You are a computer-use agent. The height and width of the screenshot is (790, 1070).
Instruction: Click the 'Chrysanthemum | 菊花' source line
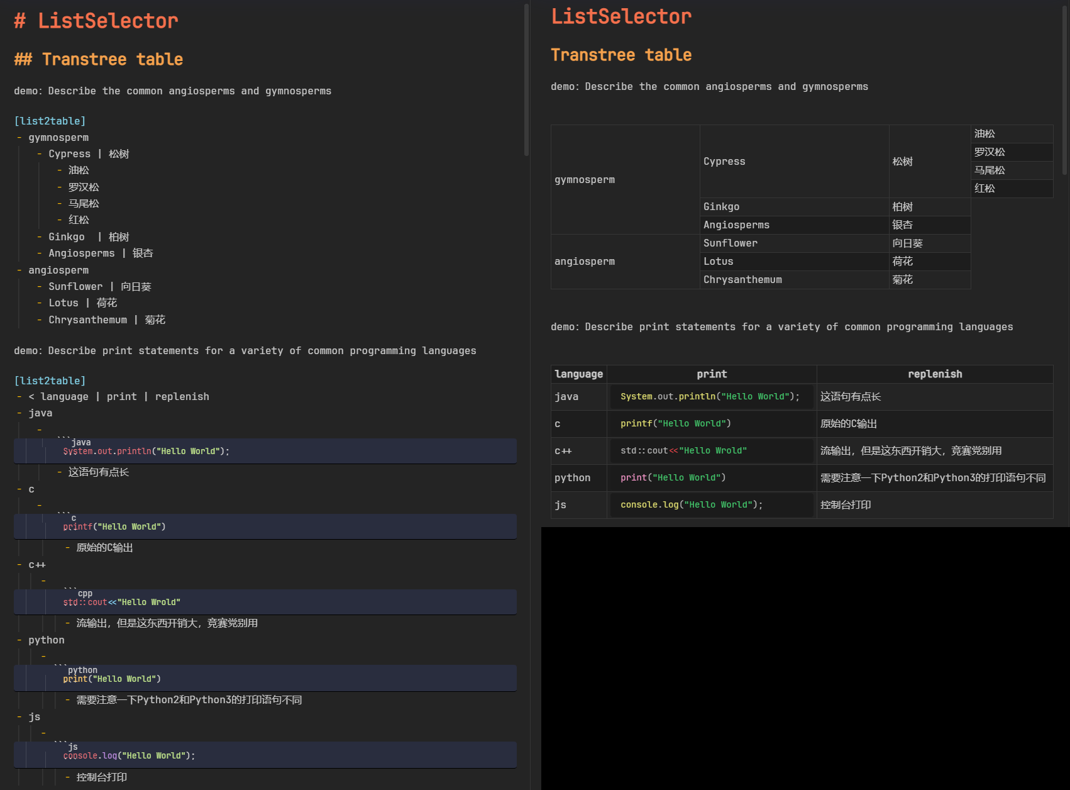[x=106, y=320]
